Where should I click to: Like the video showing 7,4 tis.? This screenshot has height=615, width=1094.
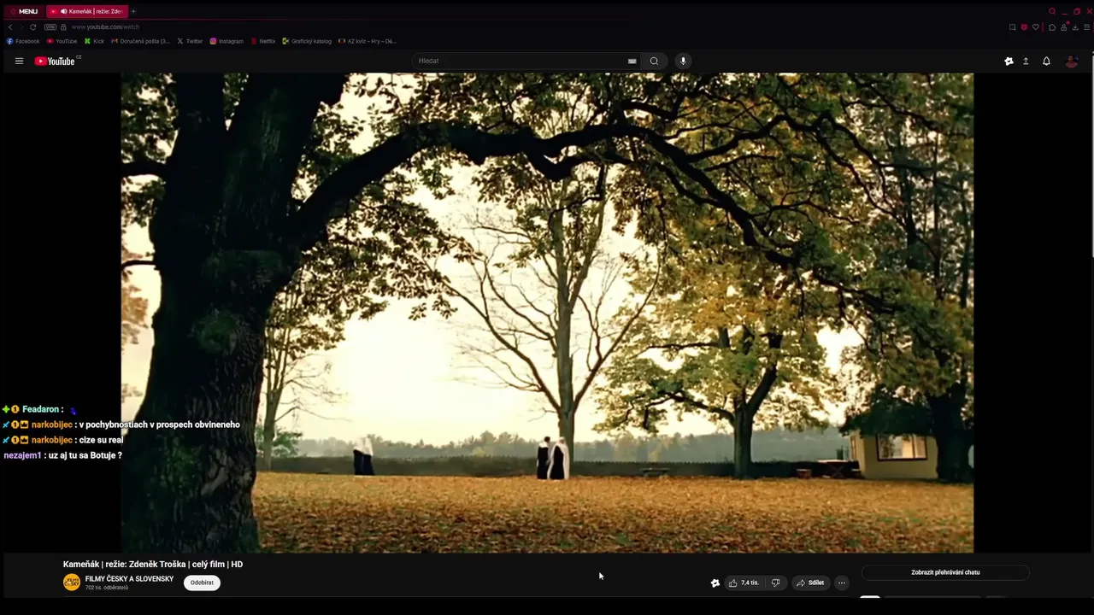(744, 583)
